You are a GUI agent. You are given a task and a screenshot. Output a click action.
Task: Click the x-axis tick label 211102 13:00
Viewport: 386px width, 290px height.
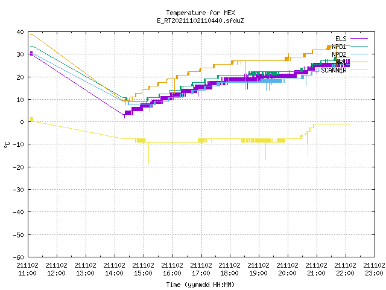point(86,269)
